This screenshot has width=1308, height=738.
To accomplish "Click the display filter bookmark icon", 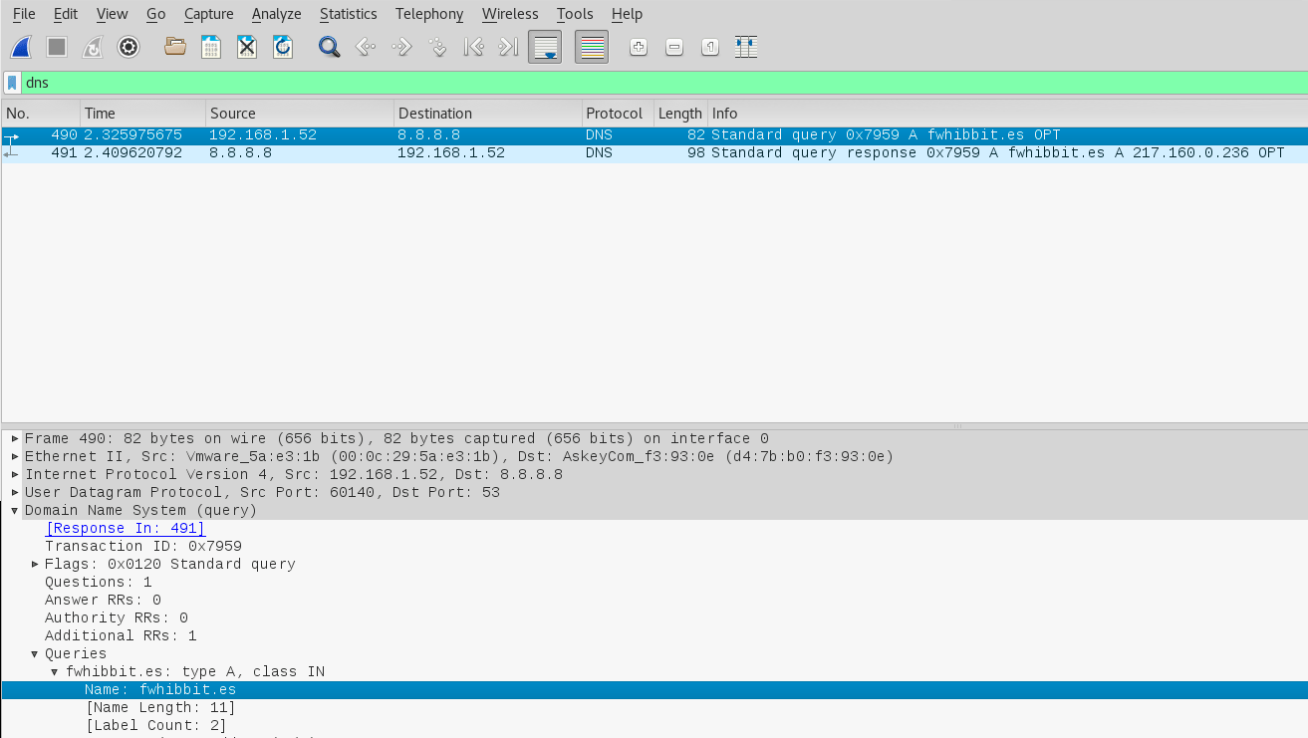I will point(12,83).
